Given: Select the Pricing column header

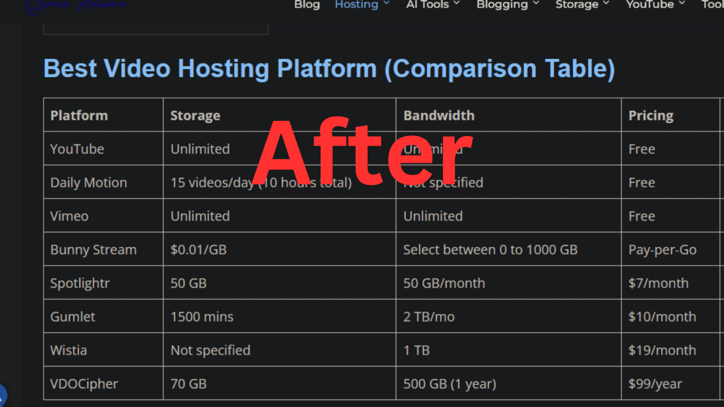Looking at the screenshot, I should point(671,115).
